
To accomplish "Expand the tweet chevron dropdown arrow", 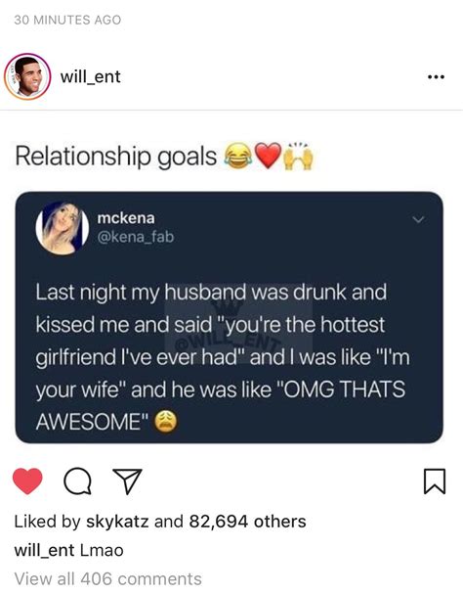I will 418,219.
